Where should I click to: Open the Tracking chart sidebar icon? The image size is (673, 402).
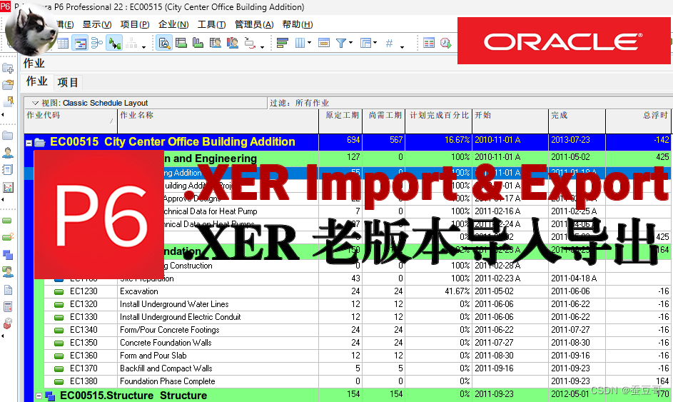pos(8,187)
